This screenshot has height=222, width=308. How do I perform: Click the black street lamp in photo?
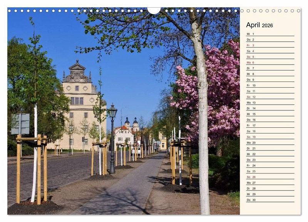click(112, 139)
